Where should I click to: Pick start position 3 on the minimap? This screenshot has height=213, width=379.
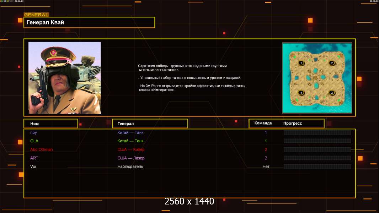(332, 93)
